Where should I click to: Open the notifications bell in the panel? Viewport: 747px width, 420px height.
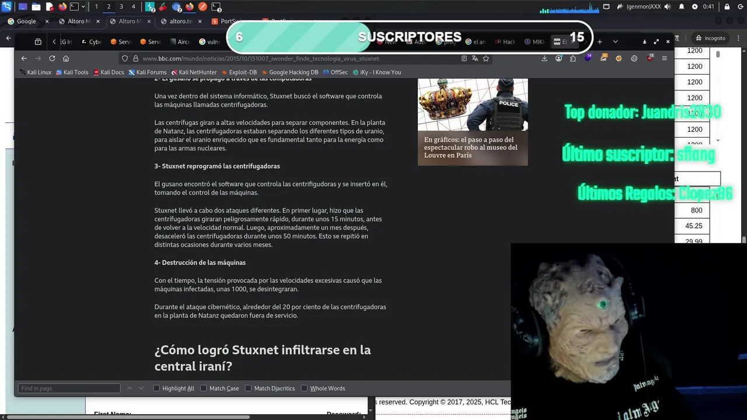coord(682,7)
